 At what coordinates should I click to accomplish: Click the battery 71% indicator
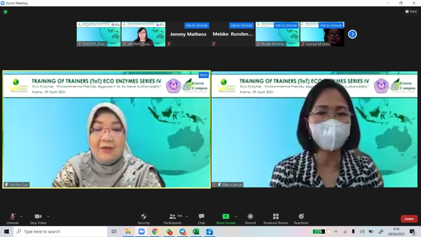pos(318,231)
